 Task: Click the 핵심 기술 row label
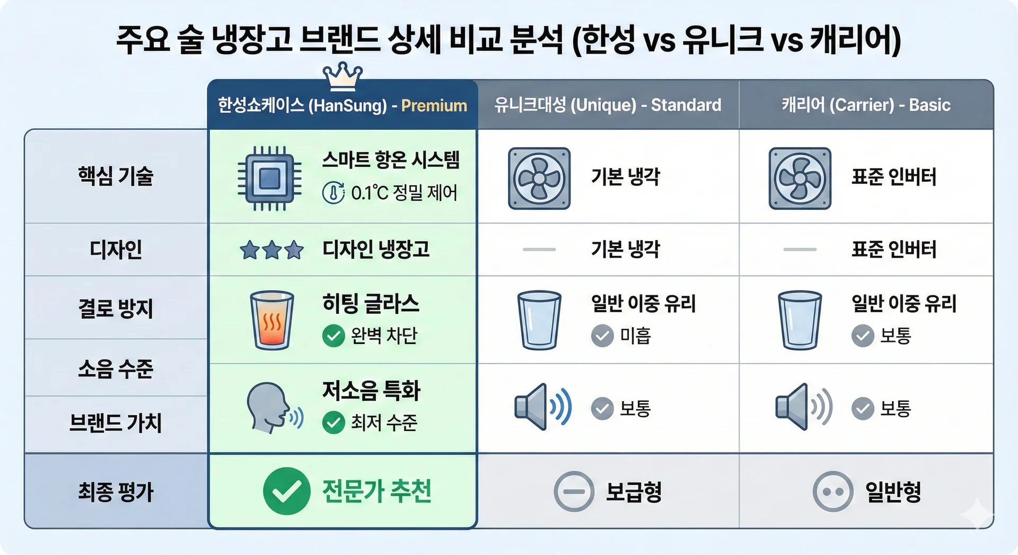(116, 176)
